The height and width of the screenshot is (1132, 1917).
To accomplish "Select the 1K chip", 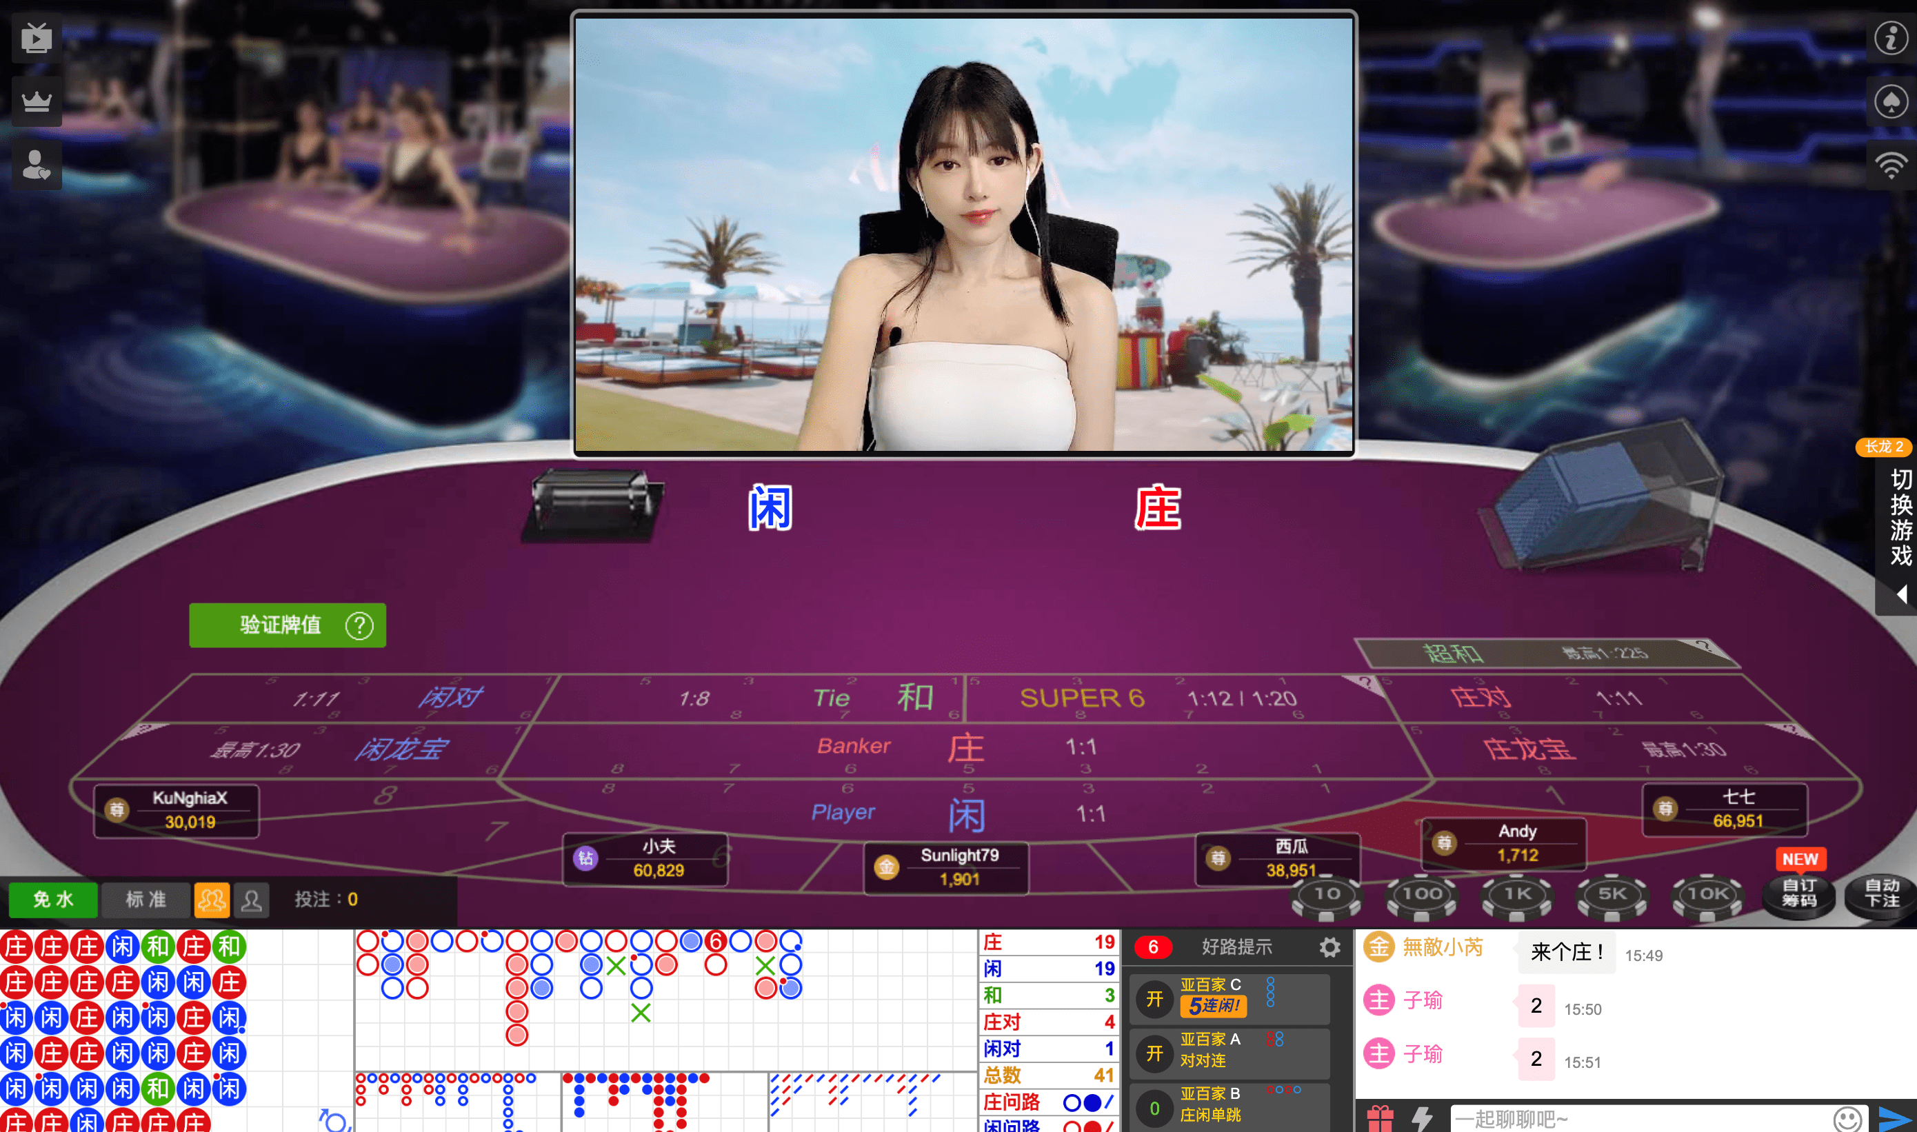I will pos(1516,896).
